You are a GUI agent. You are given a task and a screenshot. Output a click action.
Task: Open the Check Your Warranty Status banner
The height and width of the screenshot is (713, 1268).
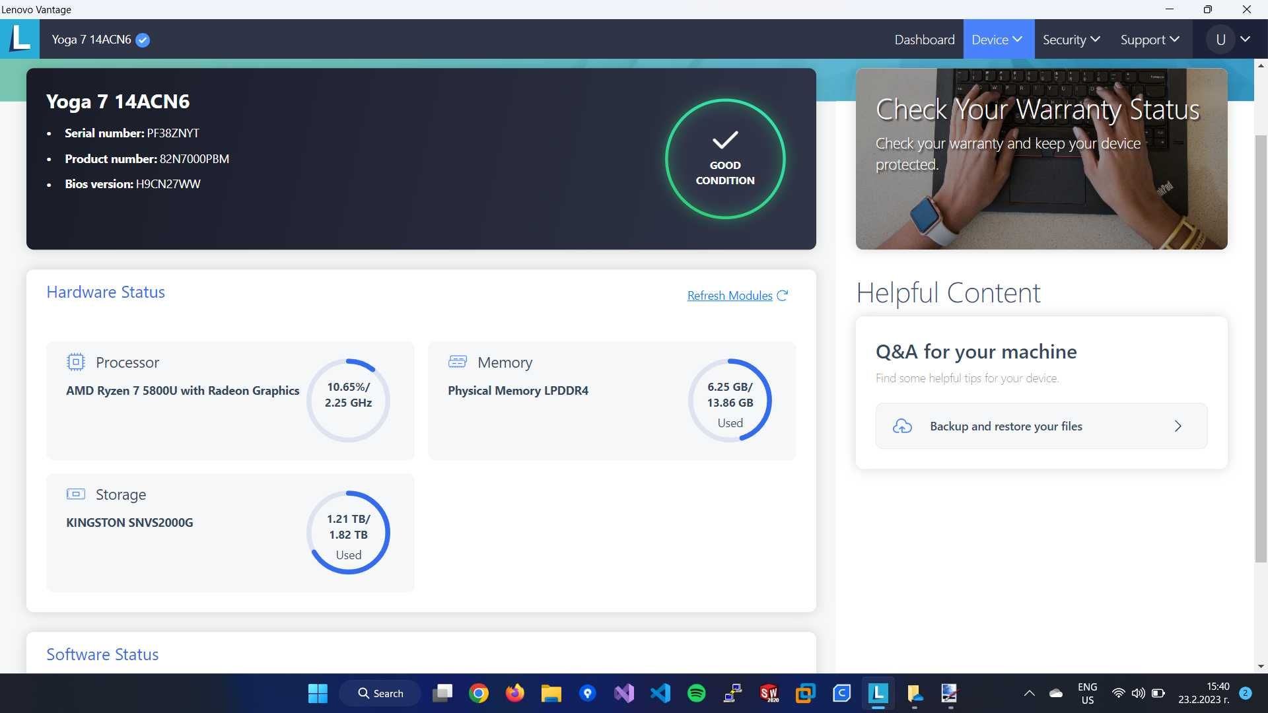tap(1041, 159)
